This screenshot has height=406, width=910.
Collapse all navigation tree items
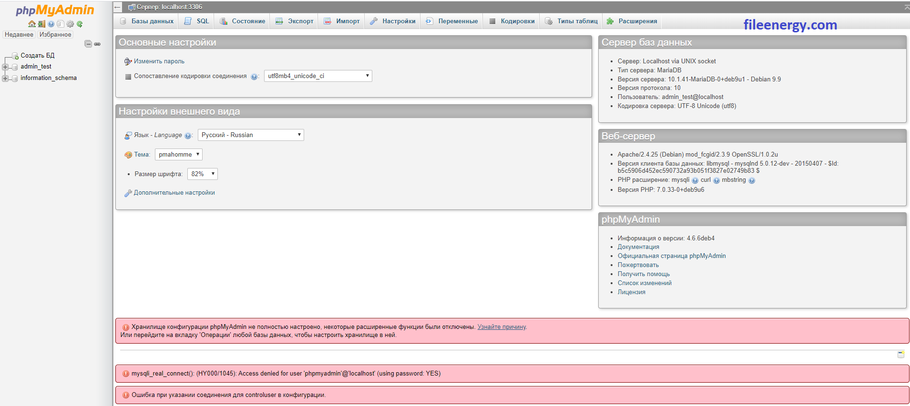click(x=88, y=44)
